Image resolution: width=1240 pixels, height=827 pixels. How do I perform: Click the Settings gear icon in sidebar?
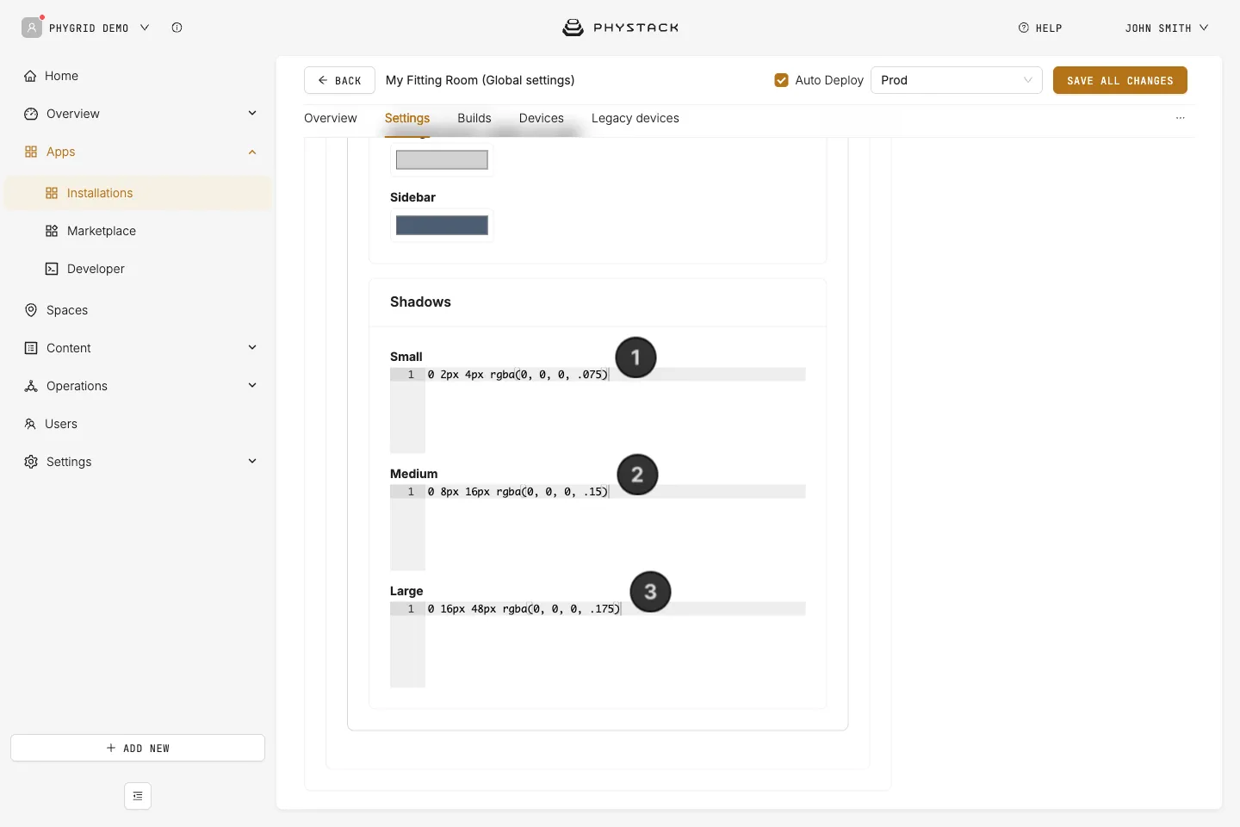[x=31, y=462]
